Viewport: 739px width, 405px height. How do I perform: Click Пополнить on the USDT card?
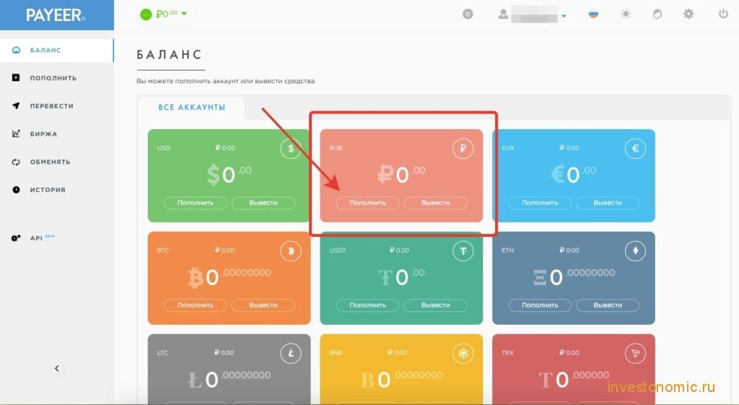[x=367, y=305]
